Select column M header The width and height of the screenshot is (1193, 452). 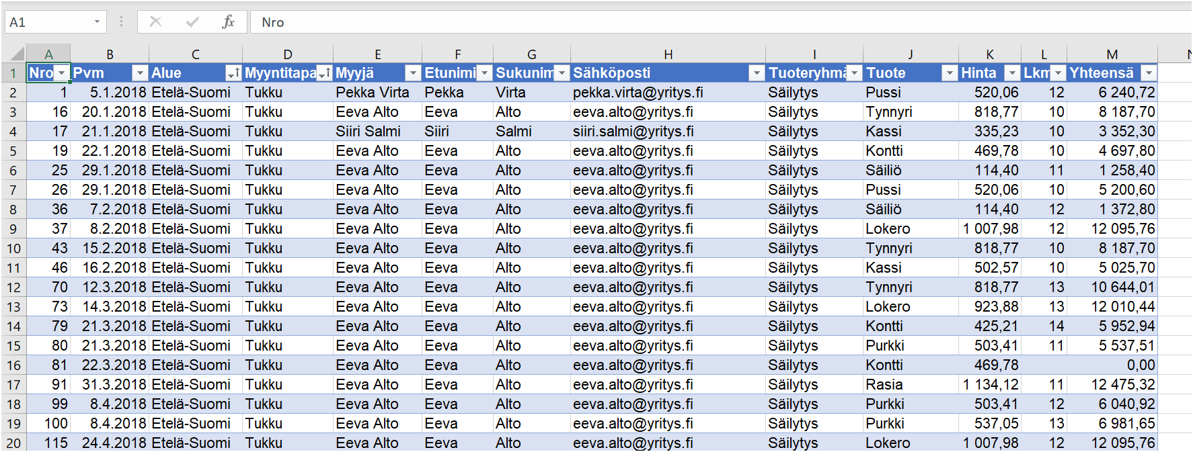(1112, 54)
